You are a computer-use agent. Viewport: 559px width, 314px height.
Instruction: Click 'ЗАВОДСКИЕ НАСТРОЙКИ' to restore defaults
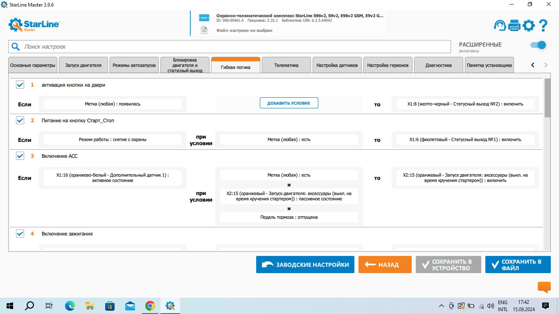tap(305, 265)
